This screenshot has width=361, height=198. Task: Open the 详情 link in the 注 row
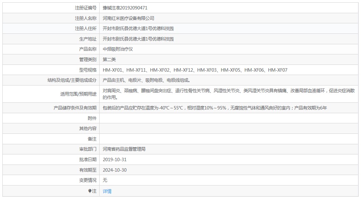(x=107, y=191)
